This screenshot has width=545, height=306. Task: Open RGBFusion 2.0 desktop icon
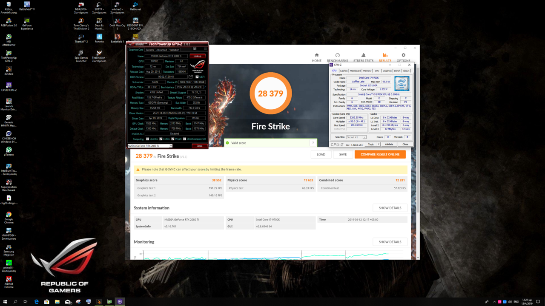tap(9, 23)
